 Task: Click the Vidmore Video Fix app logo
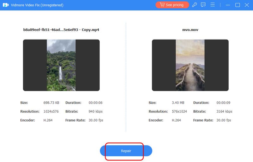click(x=6, y=5)
